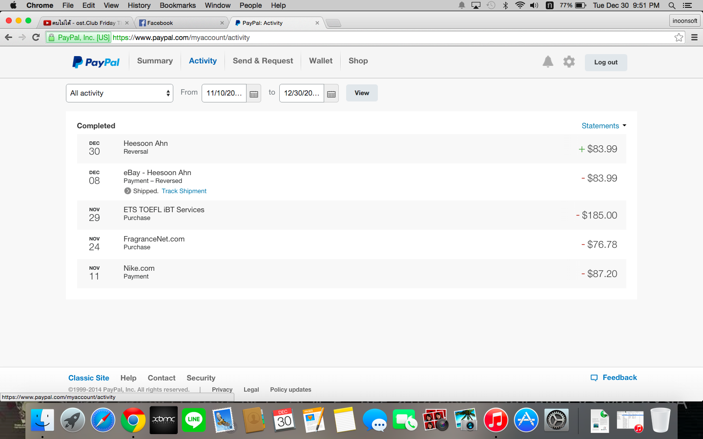Screen dimensions: 703x439
Task: Go to Send & Request tab
Action: (x=263, y=61)
